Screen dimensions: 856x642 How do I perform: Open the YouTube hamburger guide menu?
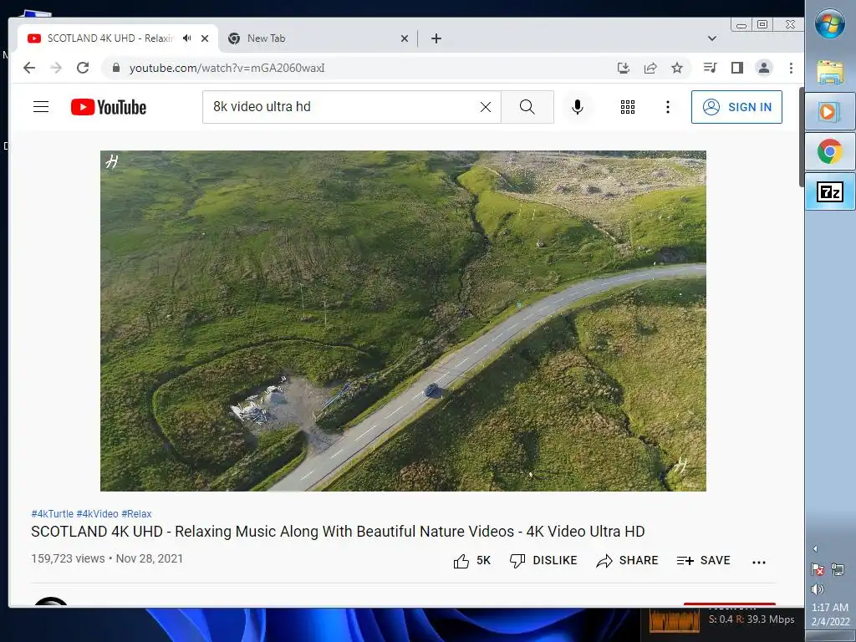(41, 106)
